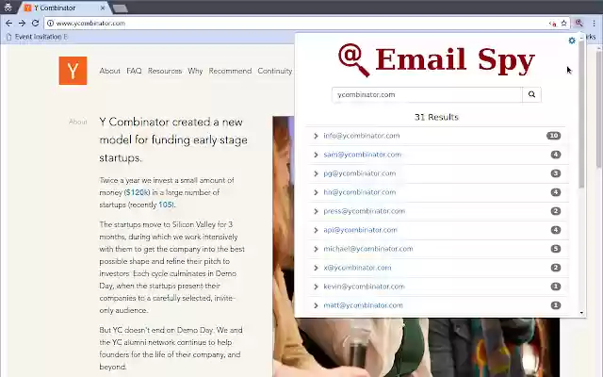Click the Y Combinator orange logo
The image size is (603, 377).
pos(73,71)
